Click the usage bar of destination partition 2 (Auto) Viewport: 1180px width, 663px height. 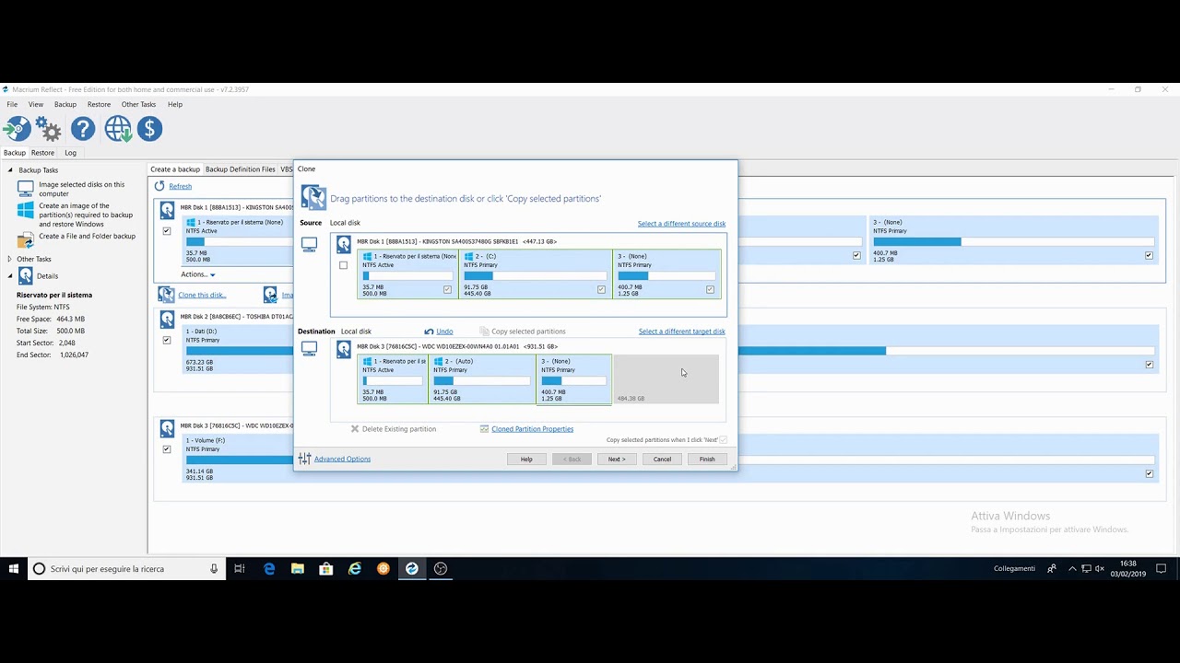tap(481, 381)
